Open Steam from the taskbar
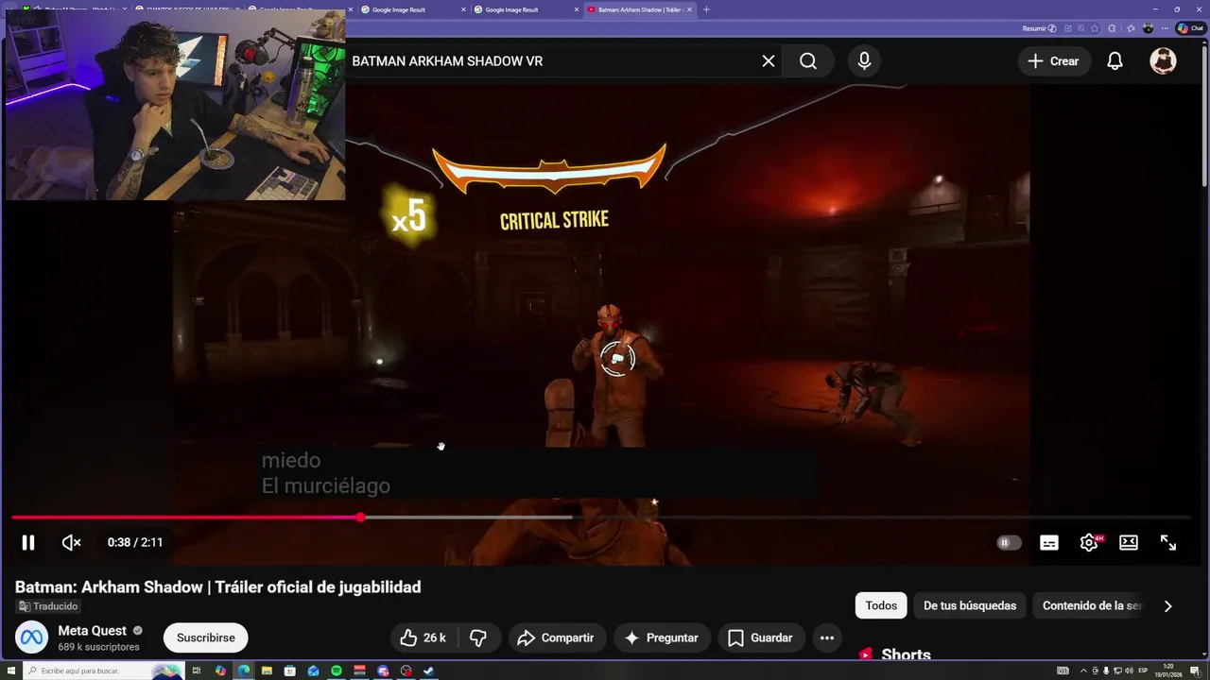This screenshot has width=1210, height=680. point(429,671)
